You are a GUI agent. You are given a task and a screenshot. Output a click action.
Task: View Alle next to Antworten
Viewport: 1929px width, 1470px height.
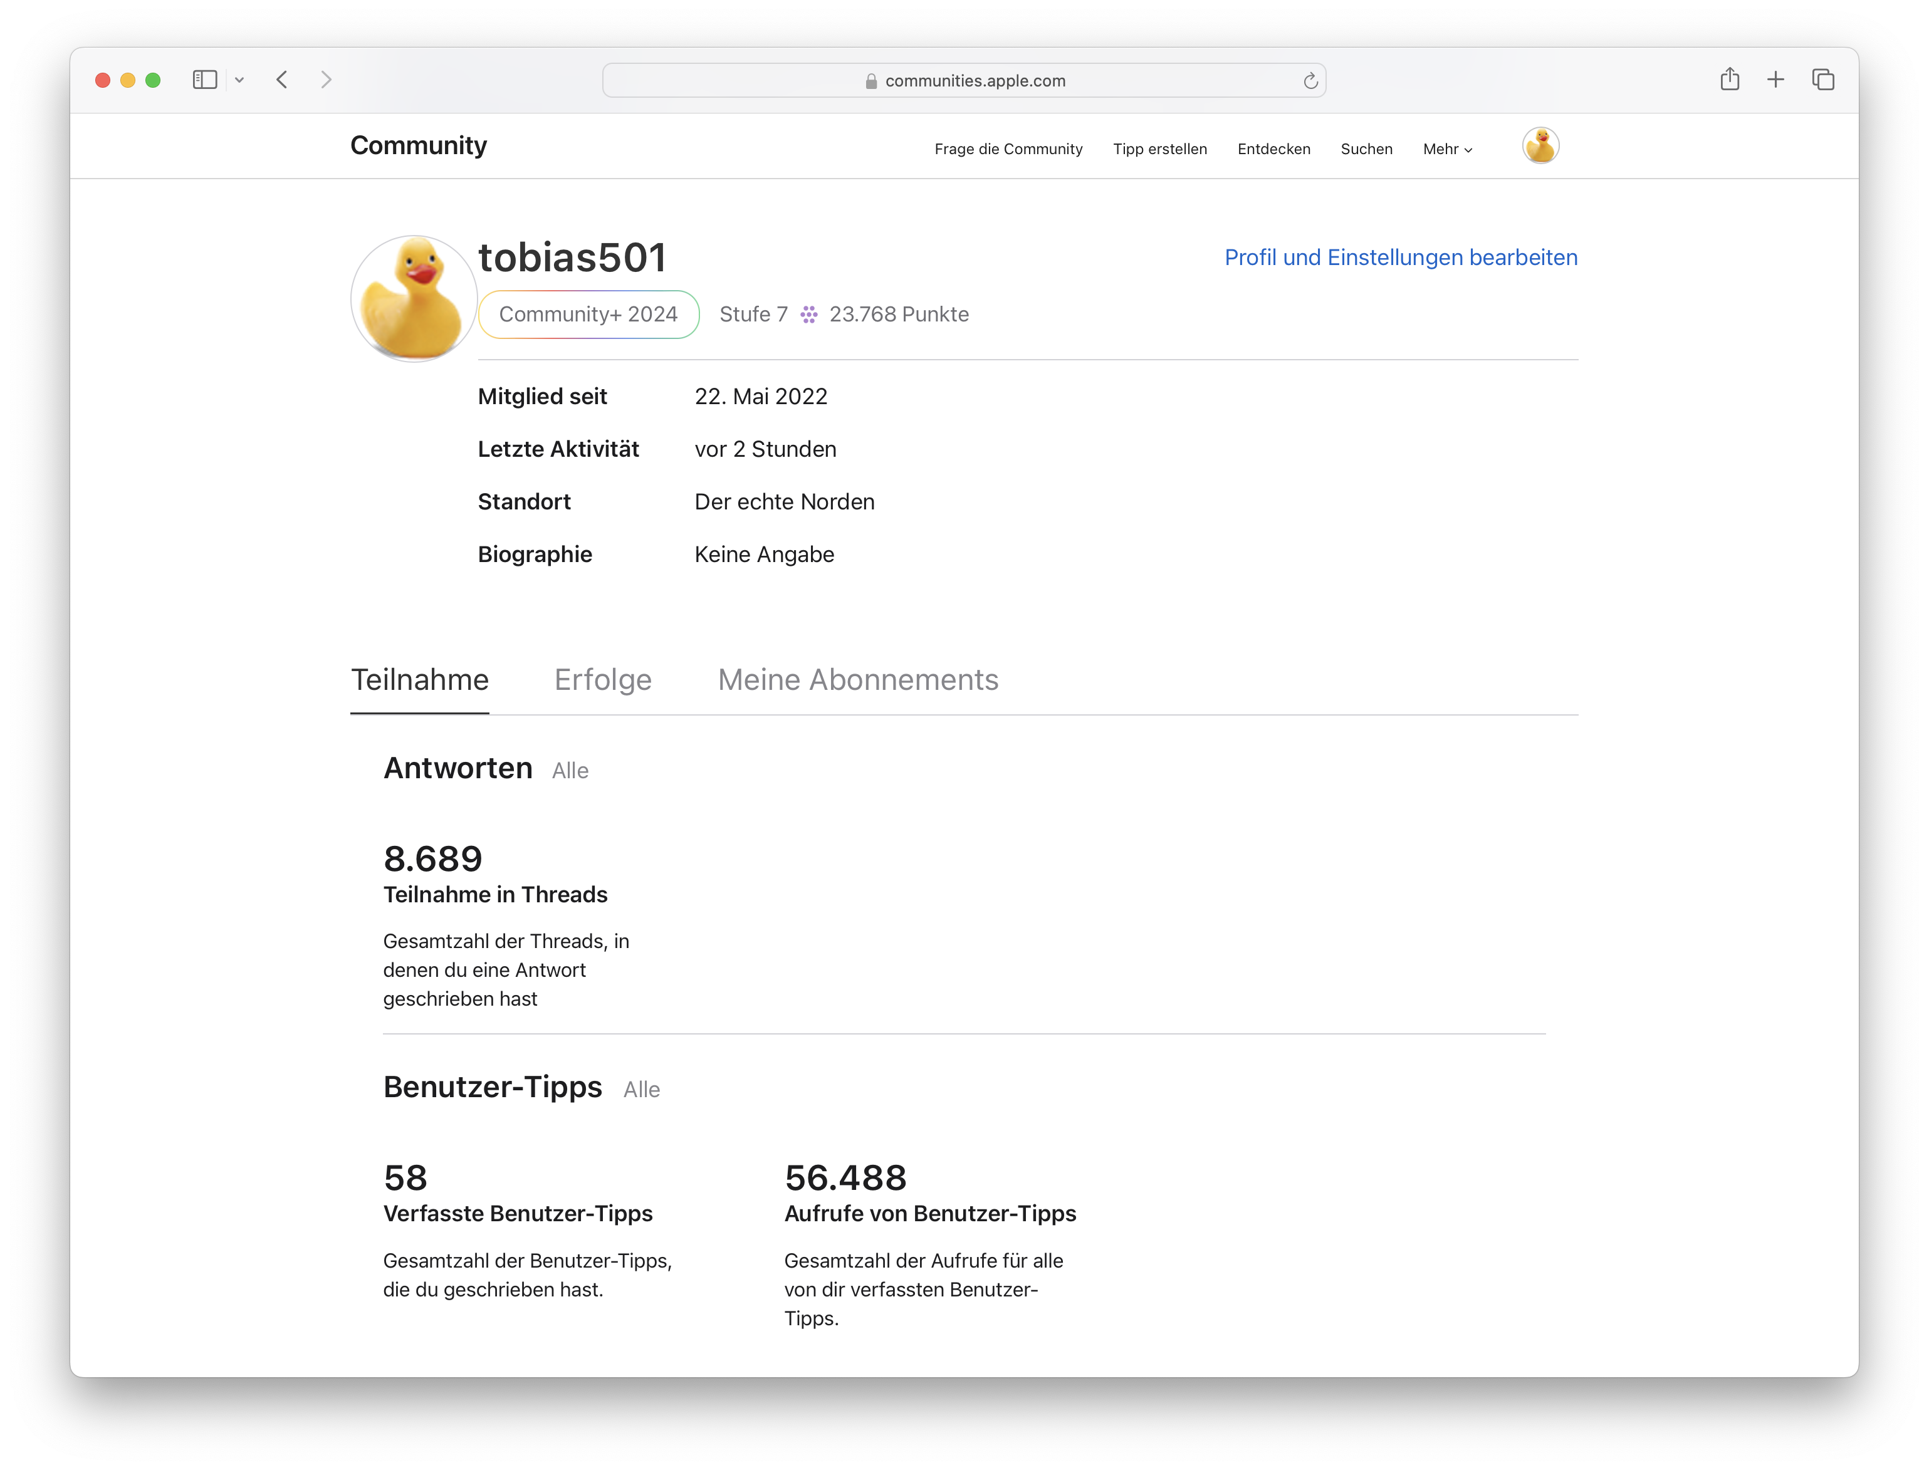point(570,771)
